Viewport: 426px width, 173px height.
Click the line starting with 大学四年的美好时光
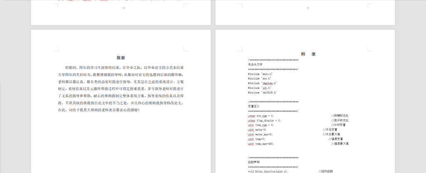(121, 74)
